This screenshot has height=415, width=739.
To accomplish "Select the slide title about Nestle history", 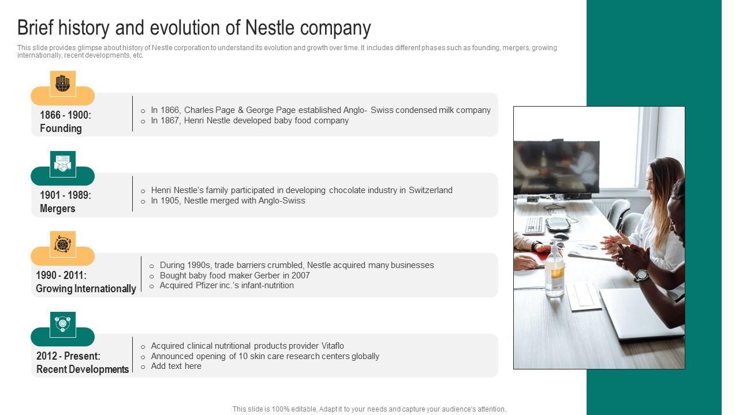I will [194, 28].
